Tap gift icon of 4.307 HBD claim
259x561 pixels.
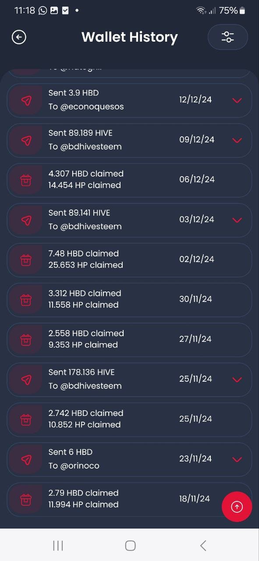[x=26, y=180]
